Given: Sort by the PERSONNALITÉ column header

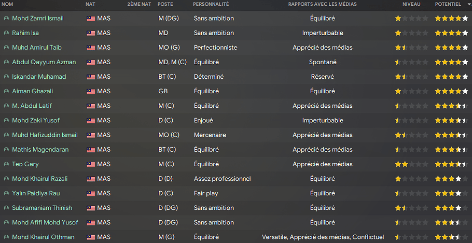Looking at the screenshot, I should click(211, 4).
